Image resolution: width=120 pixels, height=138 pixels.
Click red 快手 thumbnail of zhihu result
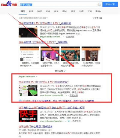pyautogui.click(x=28, y=116)
